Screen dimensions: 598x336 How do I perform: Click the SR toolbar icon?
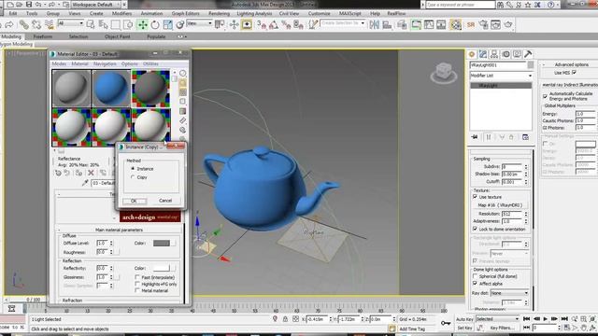(471, 25)
